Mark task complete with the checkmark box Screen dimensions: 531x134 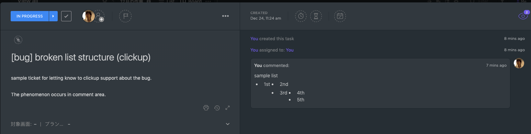click(66, 16)
